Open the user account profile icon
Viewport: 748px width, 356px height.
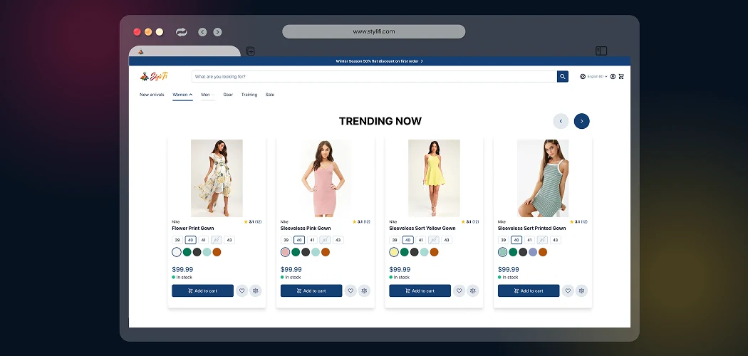(613, 76)
